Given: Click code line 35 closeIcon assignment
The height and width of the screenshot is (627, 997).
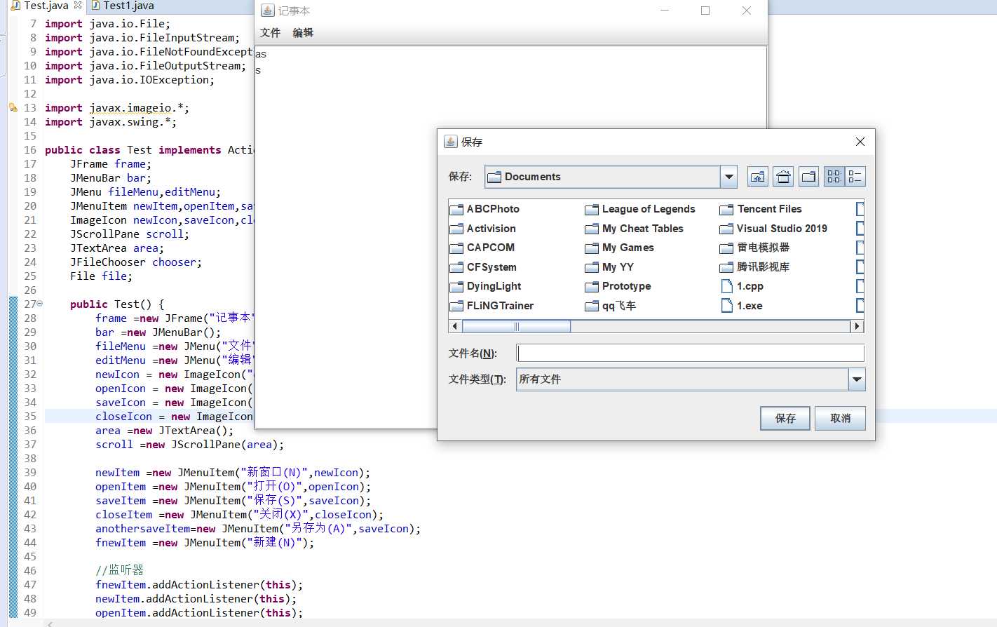Looking at the screenshot, I should pos(174,417).
